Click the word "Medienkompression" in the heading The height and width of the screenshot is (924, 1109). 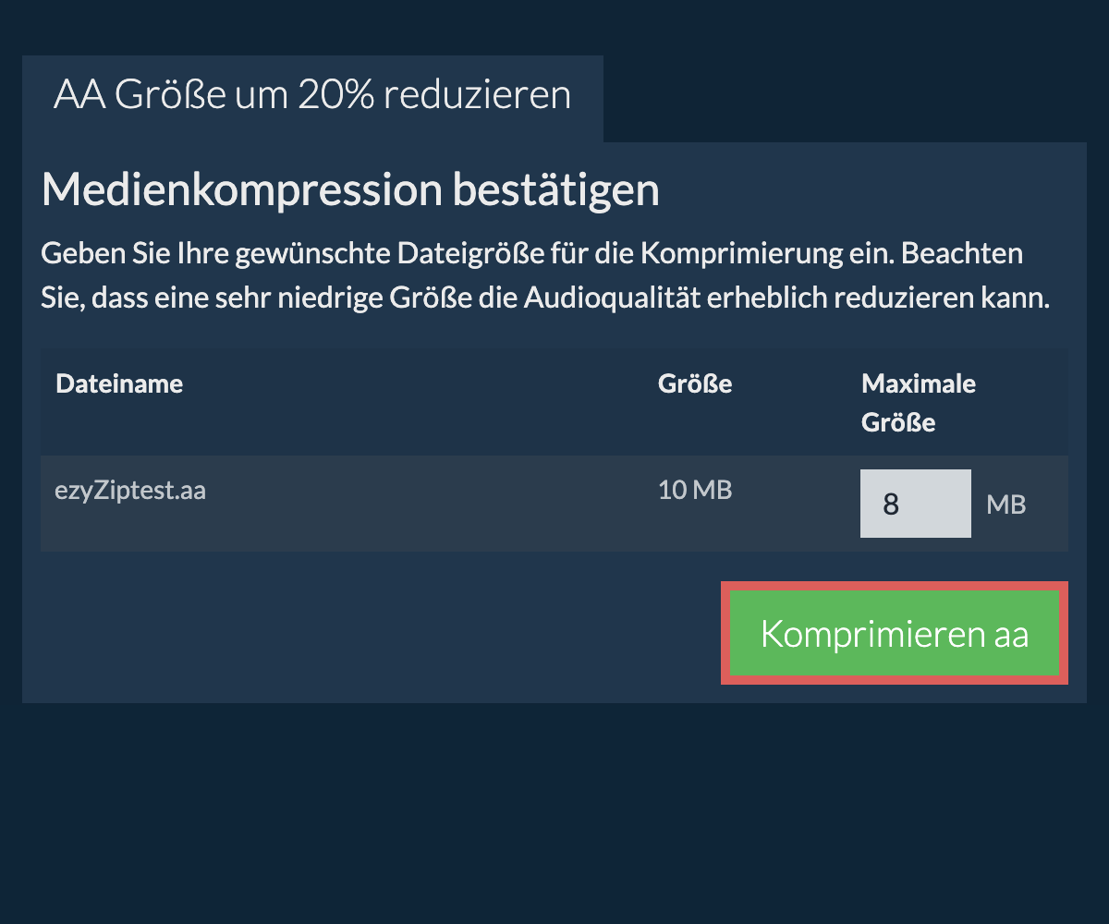(242, 190)
